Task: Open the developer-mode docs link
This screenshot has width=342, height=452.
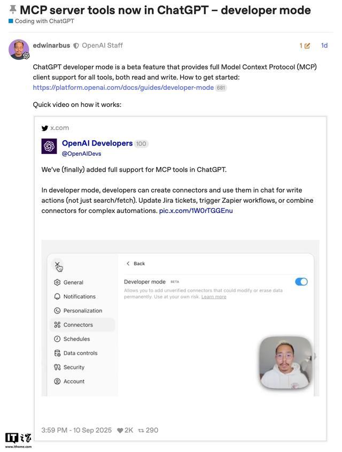Action: [x=123, y=88]
